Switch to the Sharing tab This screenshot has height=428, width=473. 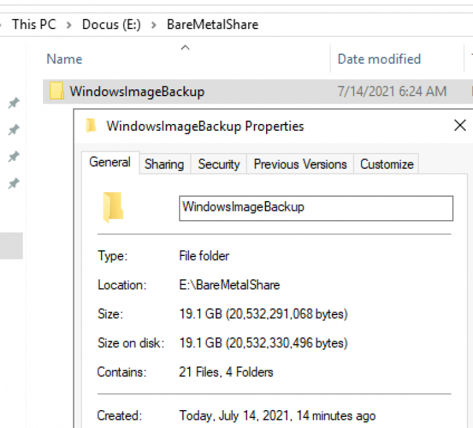(x=164, y=164)
